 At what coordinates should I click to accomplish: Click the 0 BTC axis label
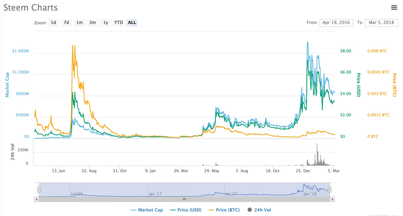(373, 137)
